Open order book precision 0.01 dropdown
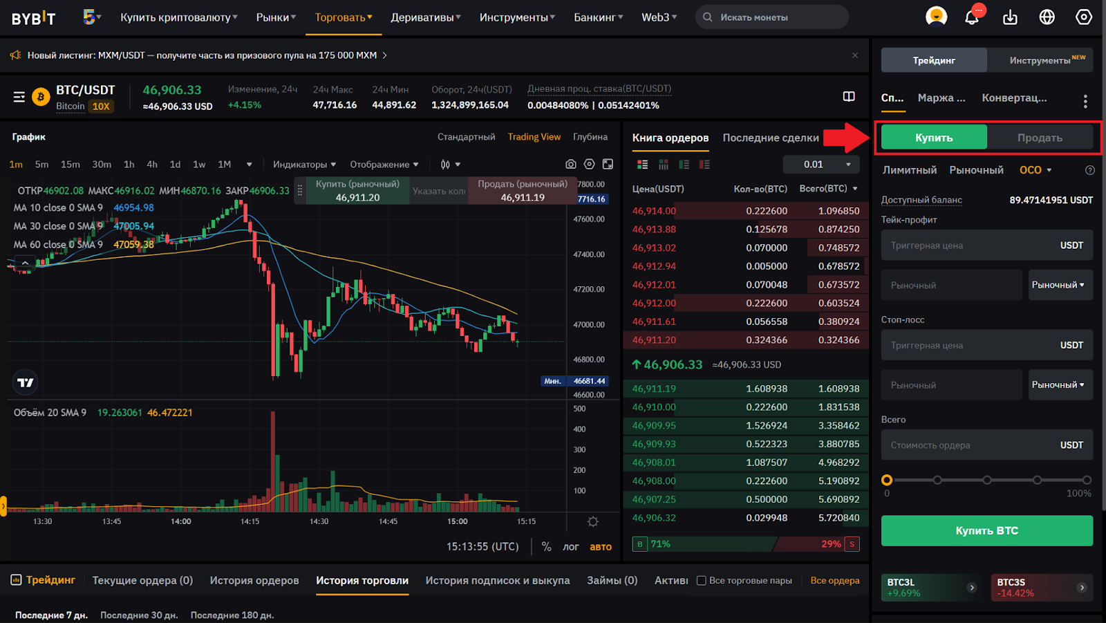Viewport: 1106px width, 623px height. pyautogui.click(x=821, y=165)
